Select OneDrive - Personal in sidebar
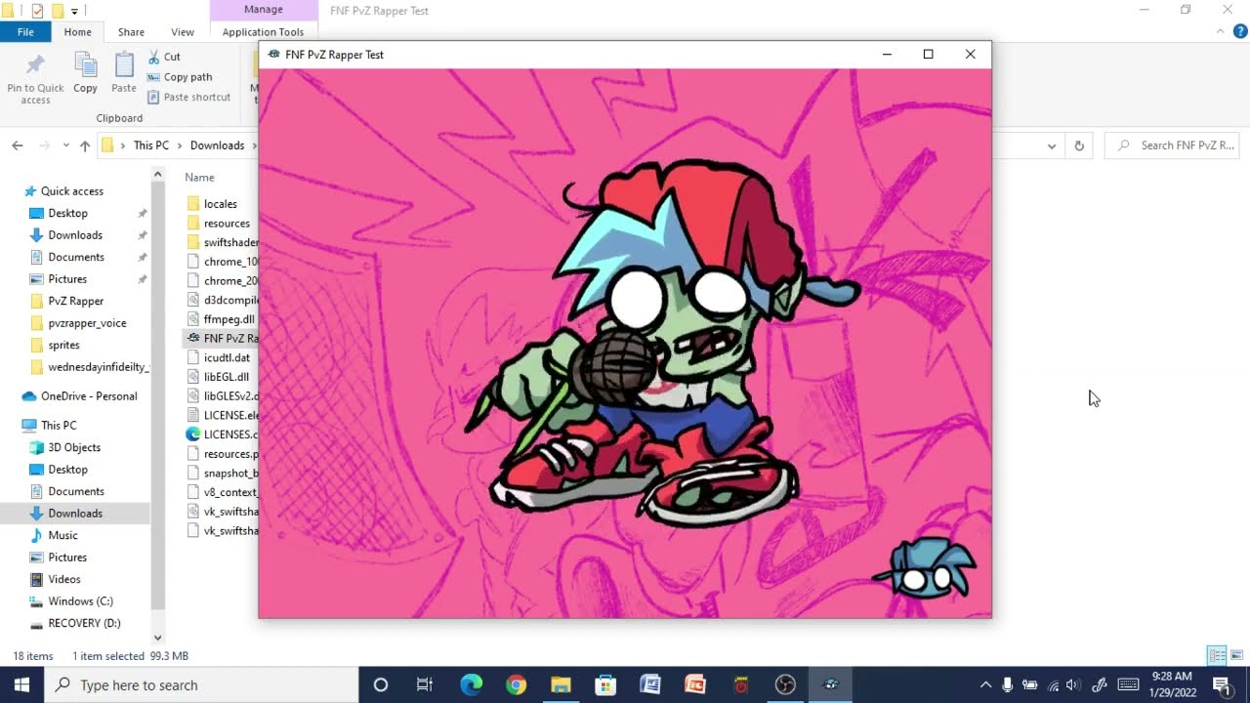 [89, 396]
